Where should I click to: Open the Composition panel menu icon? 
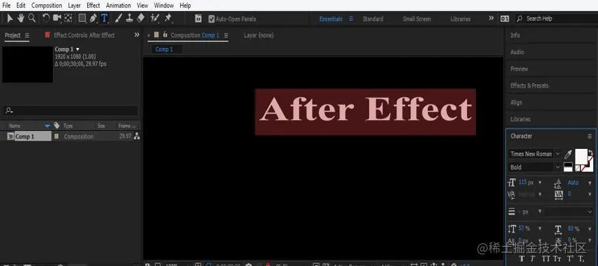226,35
